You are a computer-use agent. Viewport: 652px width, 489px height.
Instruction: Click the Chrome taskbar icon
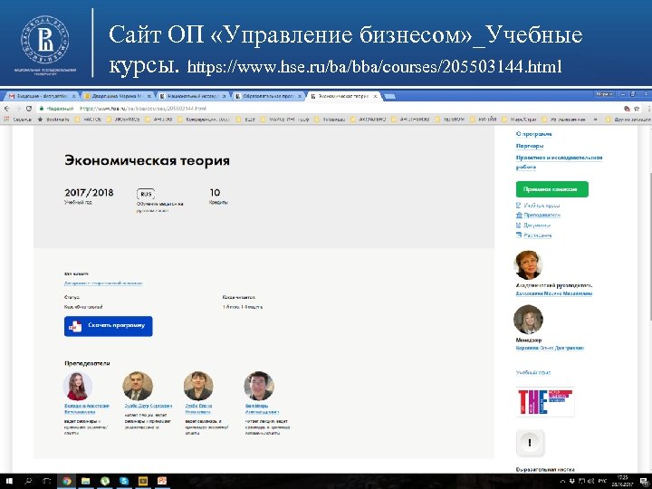(66, 482)
